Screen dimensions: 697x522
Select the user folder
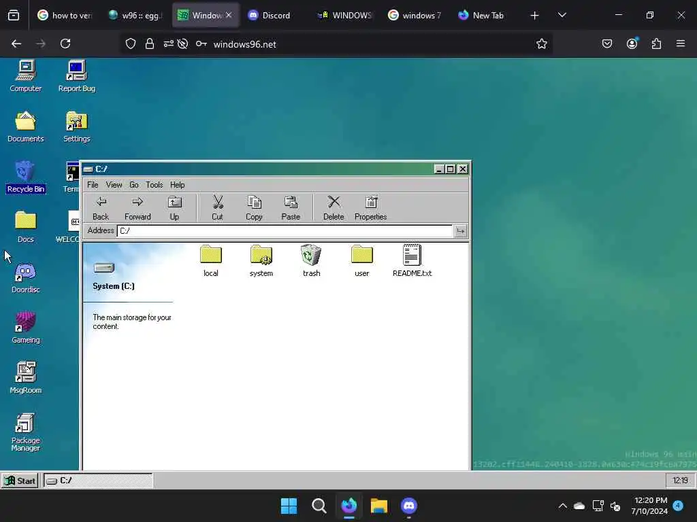point(362,261)
